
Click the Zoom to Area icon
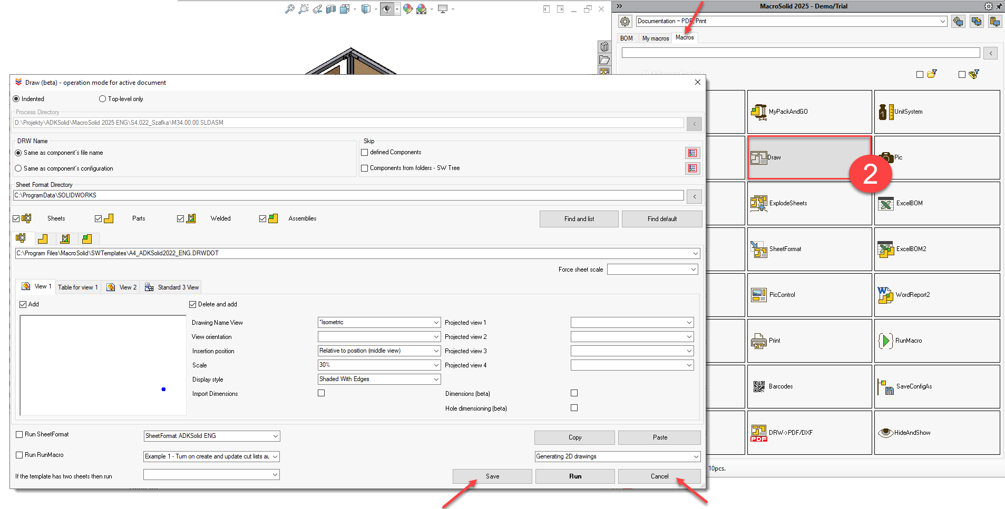[x=304, y=9]
